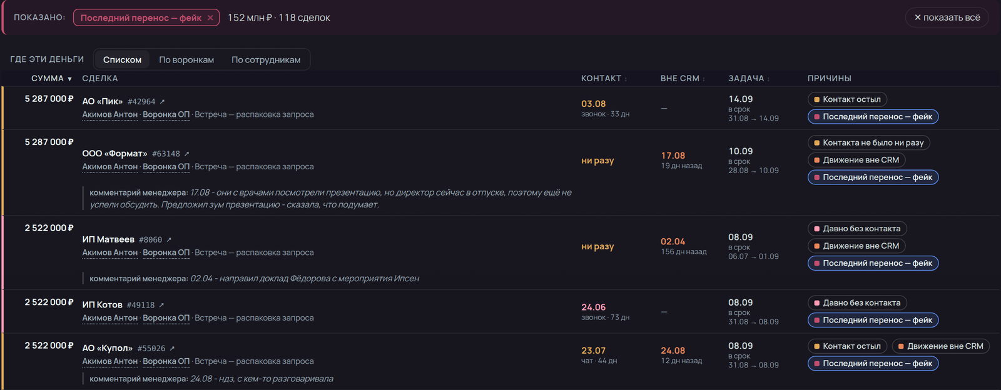Open Воронка ОП link in ООО «Формат» row

point(166,167)
